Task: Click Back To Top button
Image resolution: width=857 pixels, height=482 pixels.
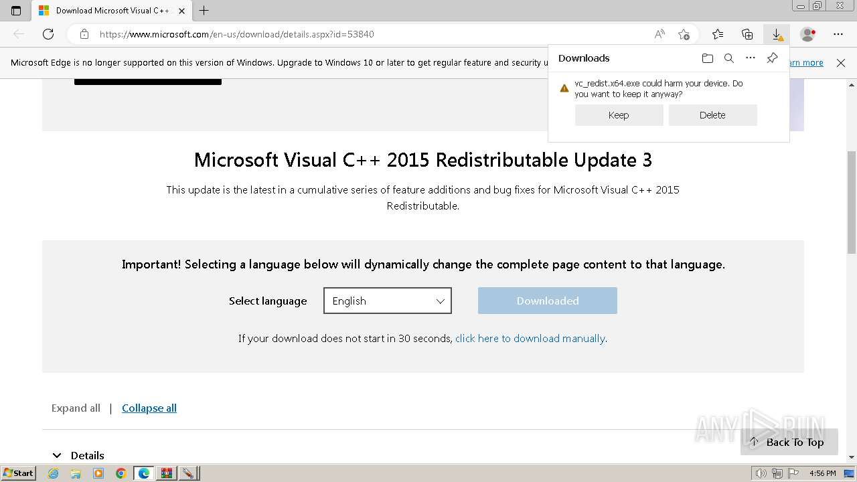Action: (x=789, y=442)
